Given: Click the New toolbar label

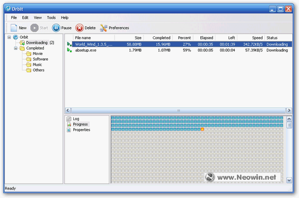Looking at the screenshot, I should [x=23, y=28].
